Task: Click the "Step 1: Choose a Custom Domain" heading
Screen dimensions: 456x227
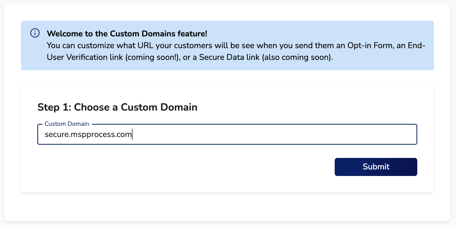Action: 117,107
